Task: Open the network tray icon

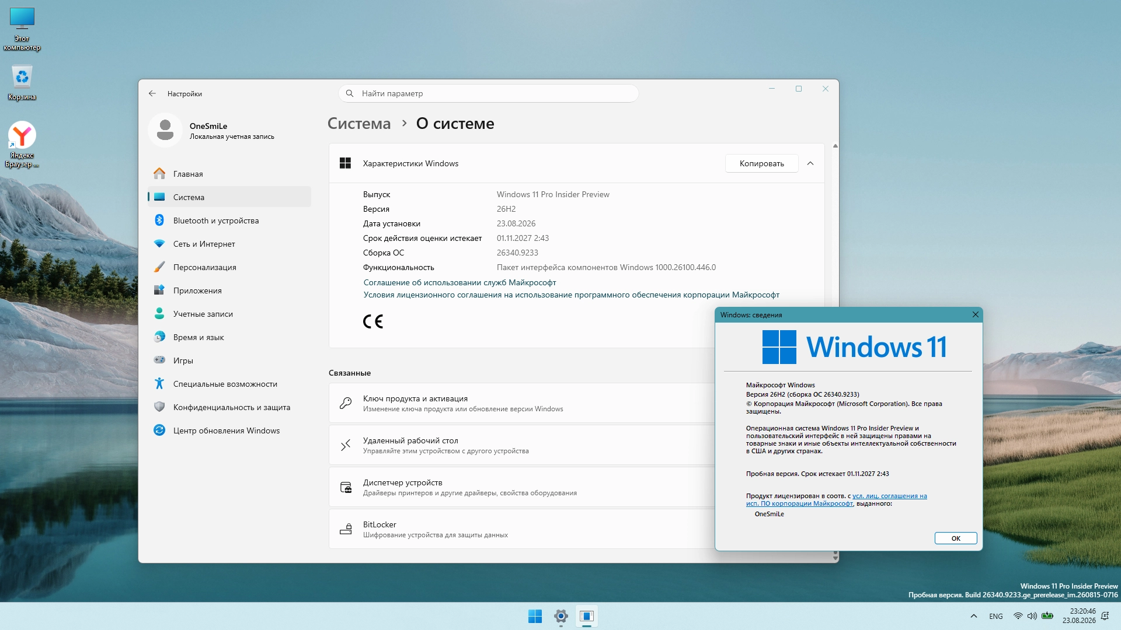Action: point(1018,616)
